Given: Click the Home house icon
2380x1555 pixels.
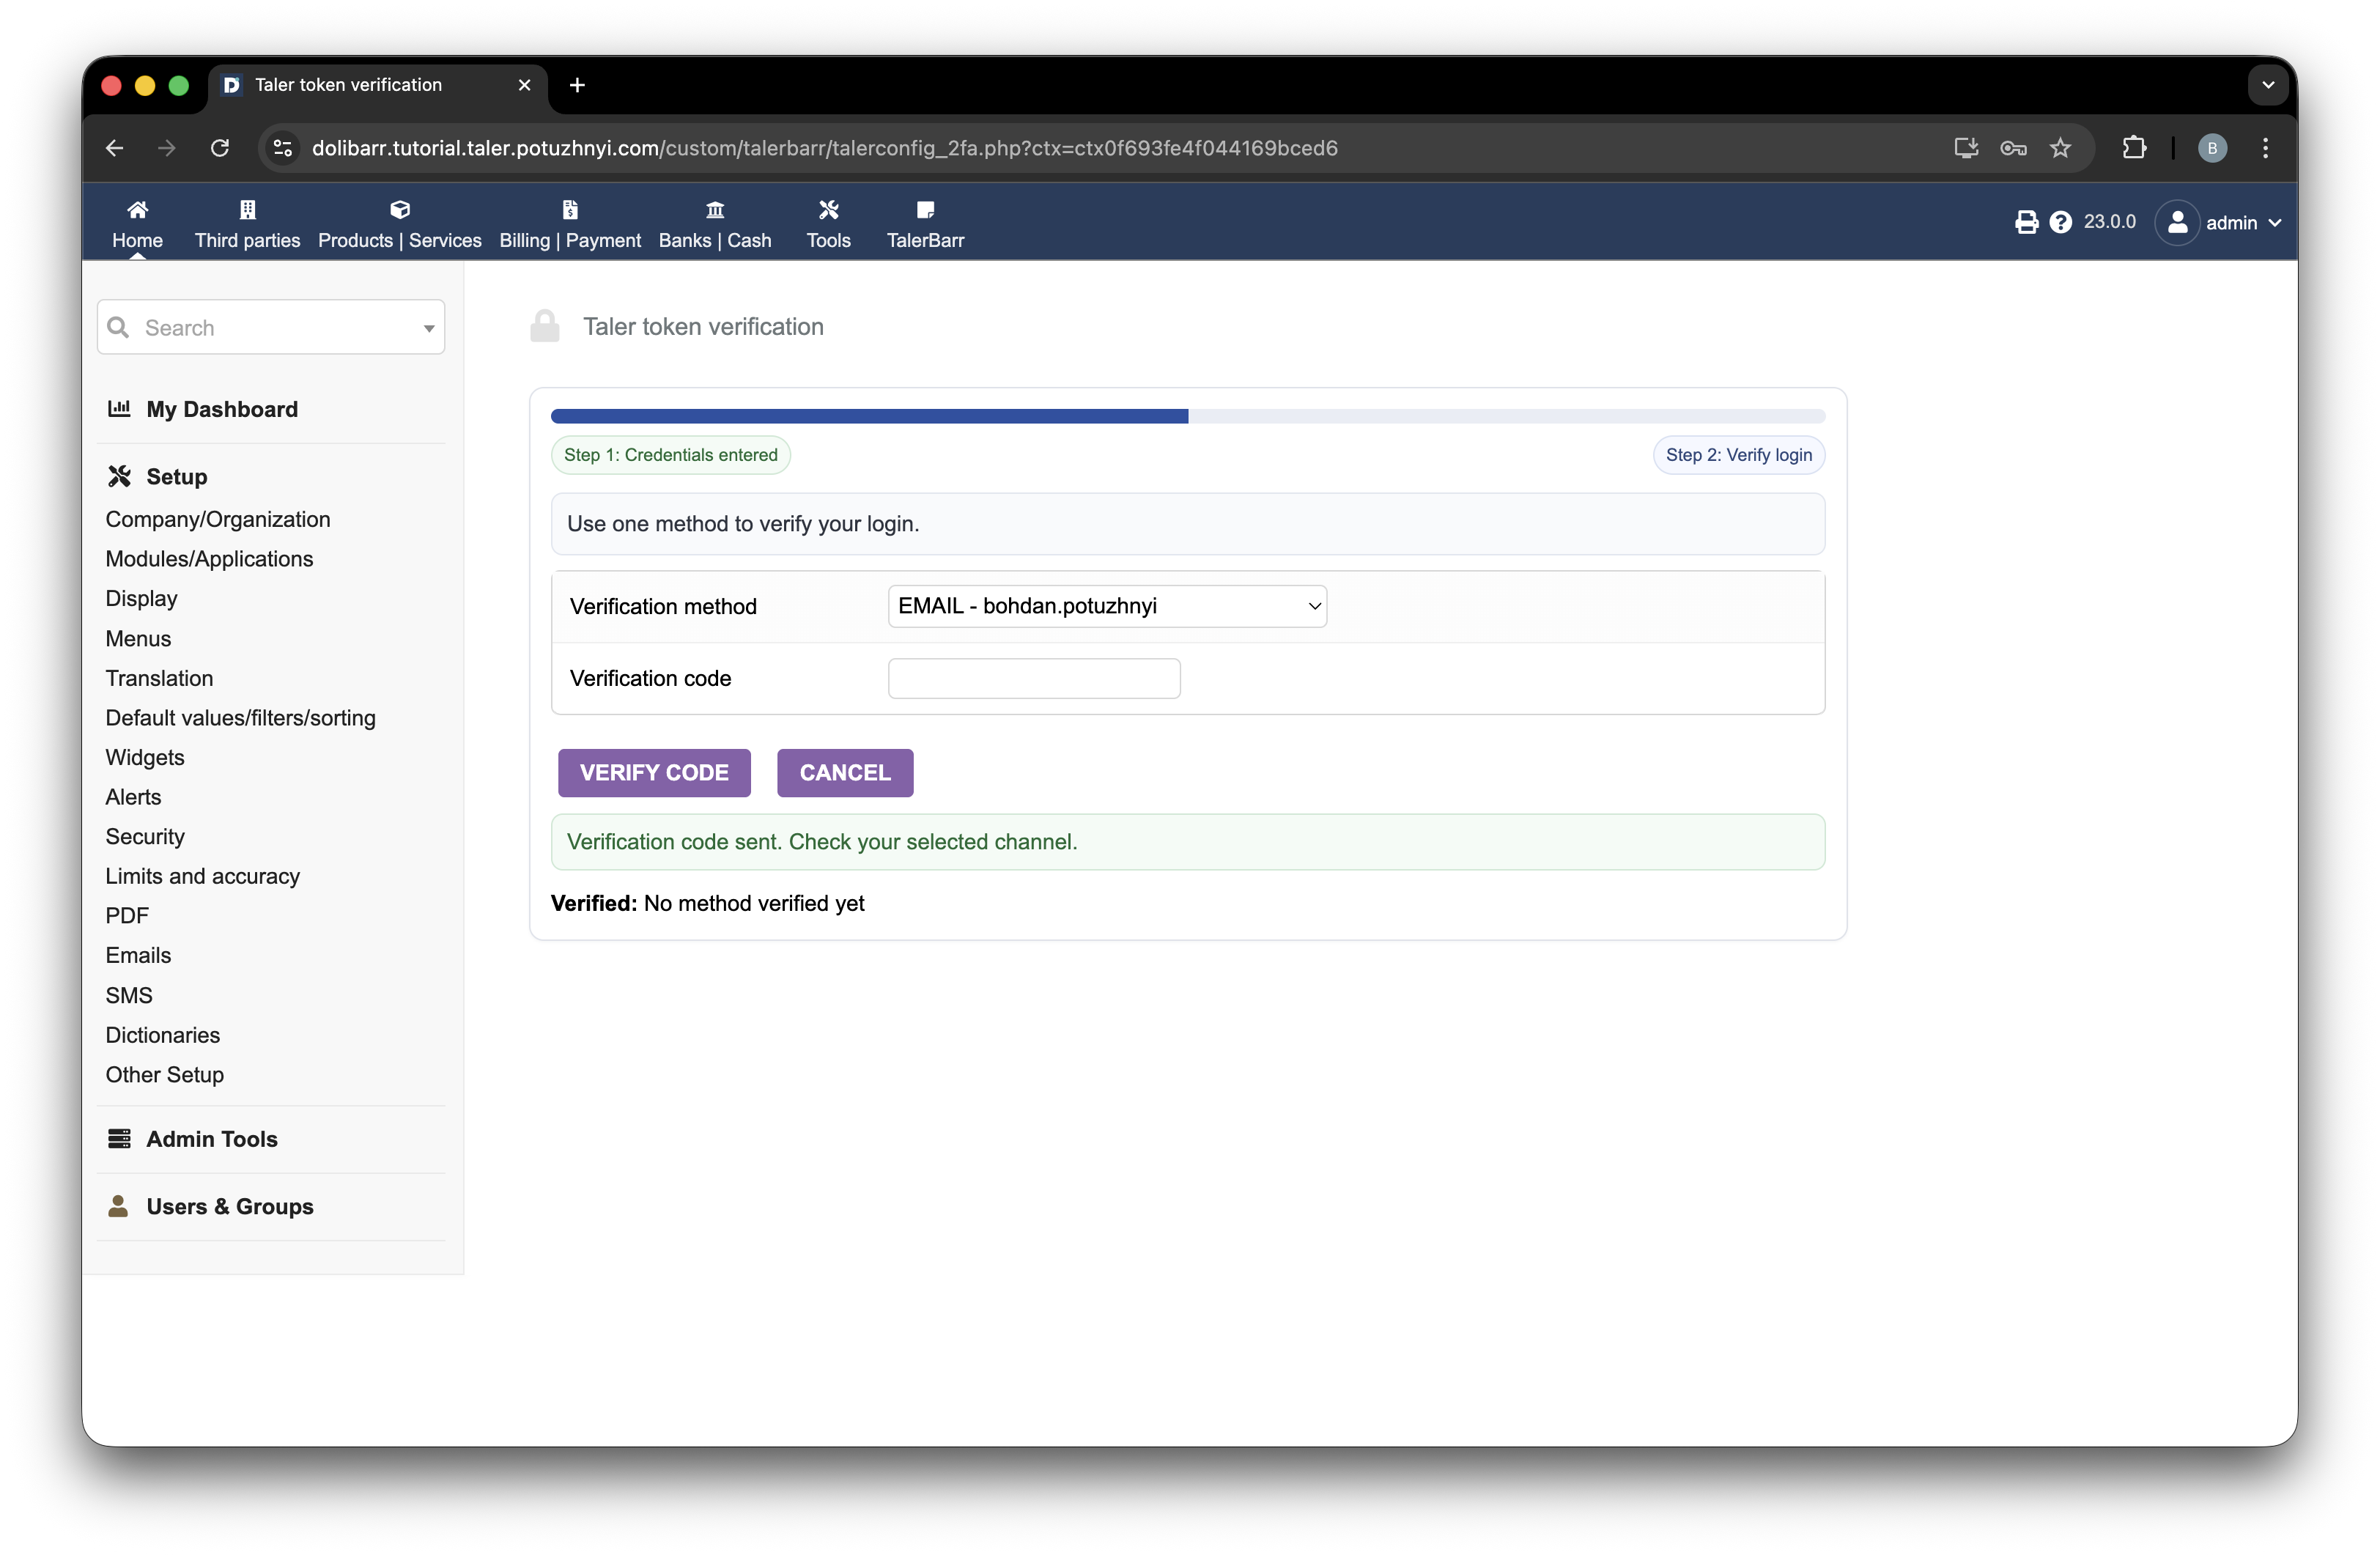Looking at the screenshot, I should tap(137, 209).
